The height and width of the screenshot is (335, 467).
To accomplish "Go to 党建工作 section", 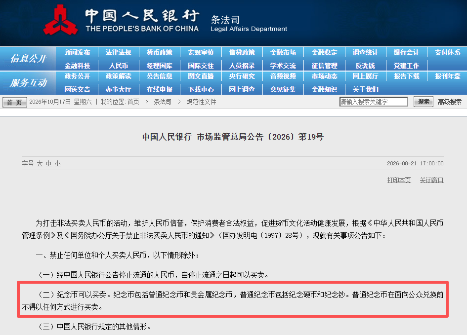I will click(x=406, y=66).
